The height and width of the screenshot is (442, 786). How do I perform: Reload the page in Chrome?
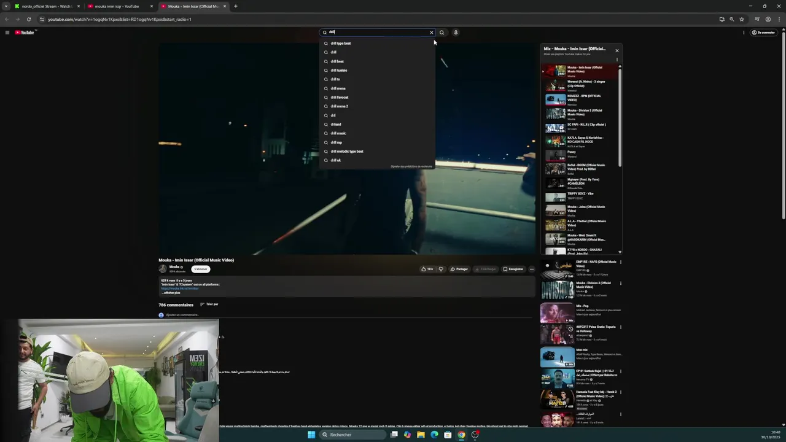tap(28, 19)
